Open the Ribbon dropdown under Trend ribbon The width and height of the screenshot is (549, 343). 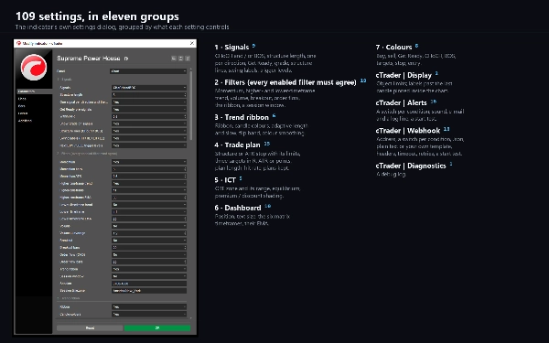[x=149, y=307]
